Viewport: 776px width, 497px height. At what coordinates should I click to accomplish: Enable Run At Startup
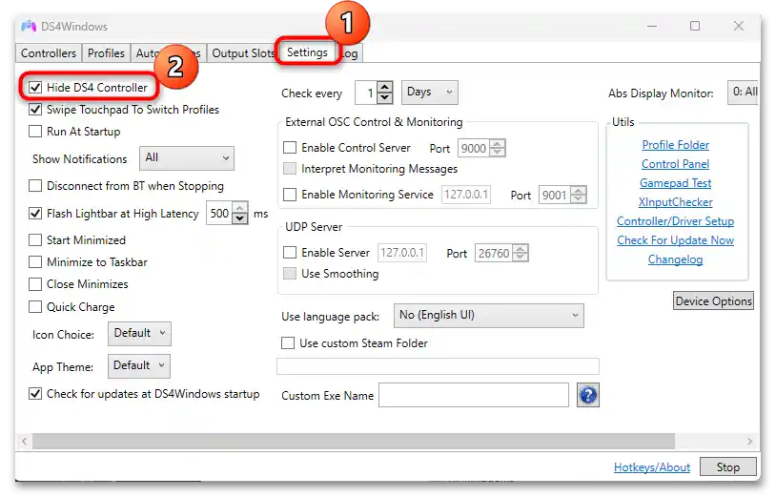(x=35, y=132)
